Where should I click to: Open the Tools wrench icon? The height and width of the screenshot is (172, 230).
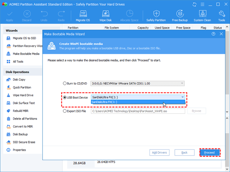222,16
